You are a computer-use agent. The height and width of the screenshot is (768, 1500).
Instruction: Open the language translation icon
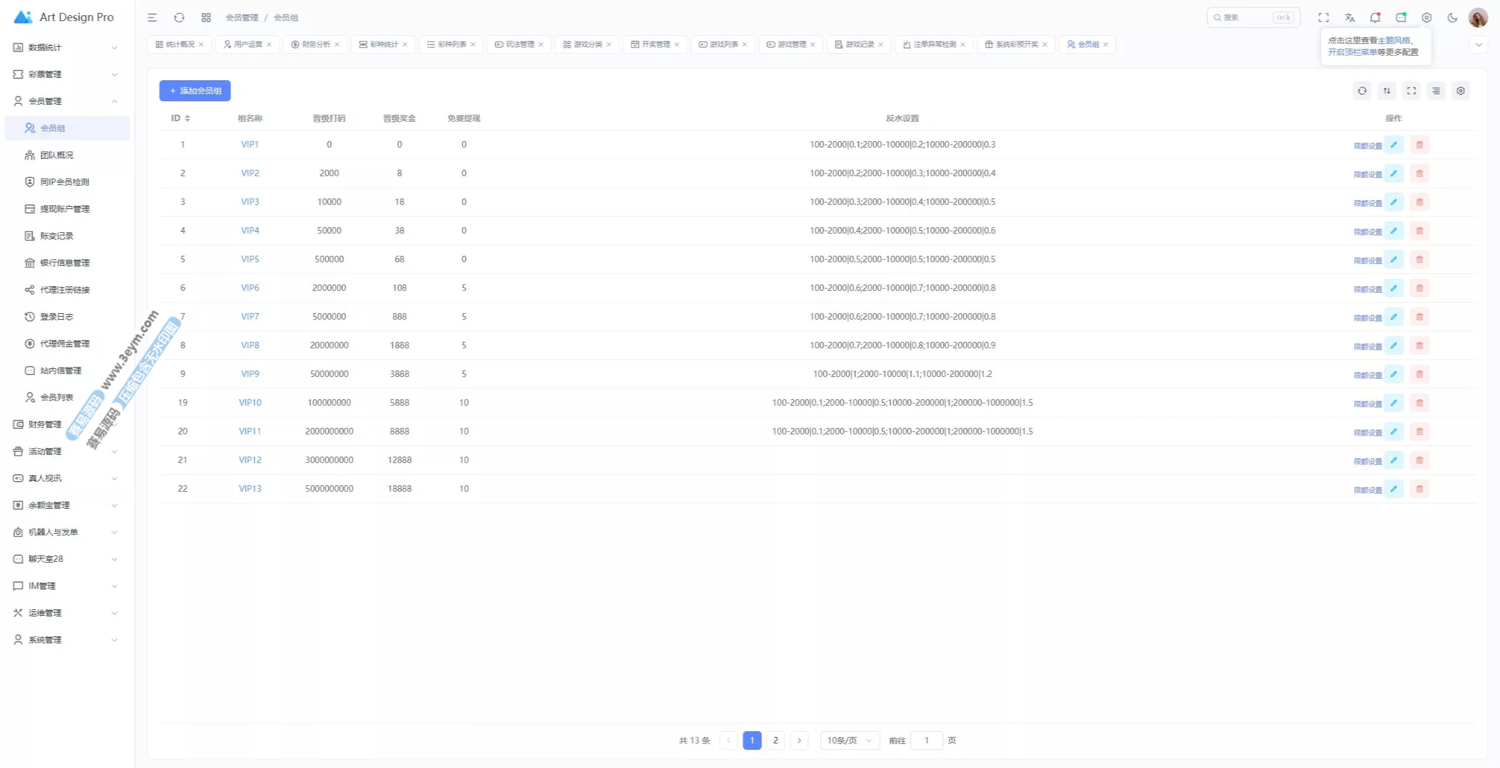point(1349,18)
